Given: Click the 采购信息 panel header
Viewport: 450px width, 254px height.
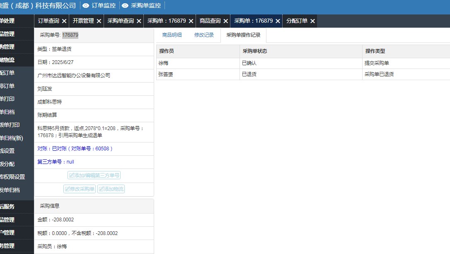Looking at the screenshot, I should [x=94, y=206].
